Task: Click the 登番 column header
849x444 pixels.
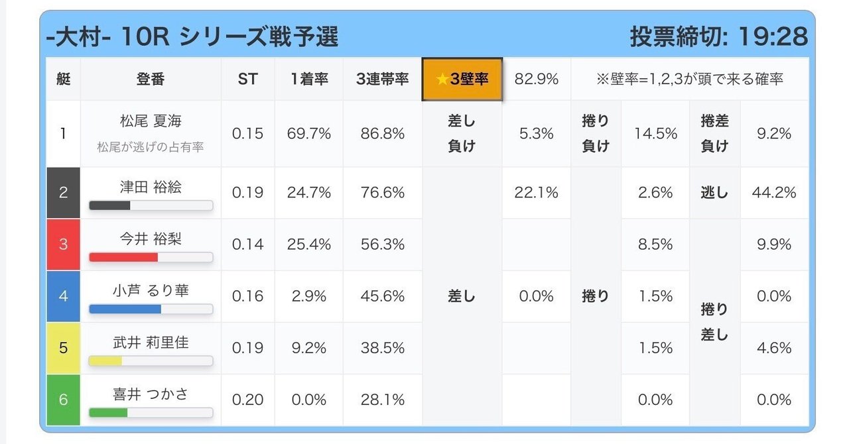Action: pyautogui.click(x=151, y=80)
